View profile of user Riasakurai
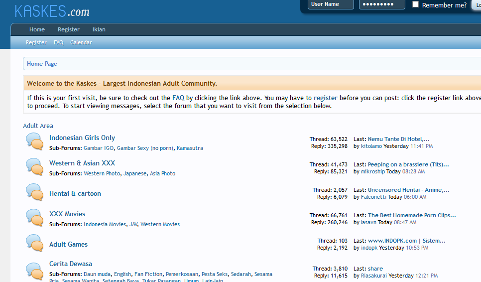The image size is (481, 282). 373,276
